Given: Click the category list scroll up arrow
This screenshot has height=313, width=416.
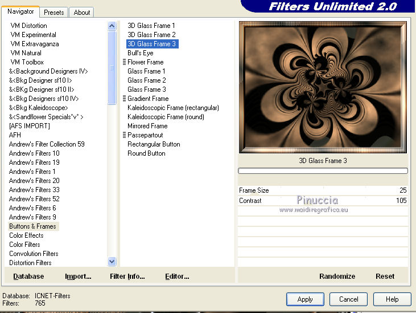Looking at the screenshot, I should (x=112, y=26).
